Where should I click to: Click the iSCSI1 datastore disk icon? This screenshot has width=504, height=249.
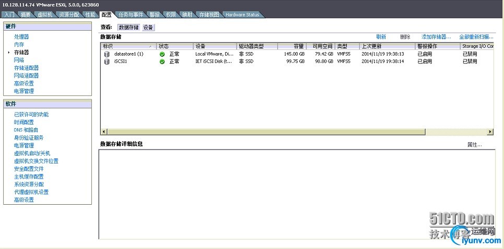point(107,61)
